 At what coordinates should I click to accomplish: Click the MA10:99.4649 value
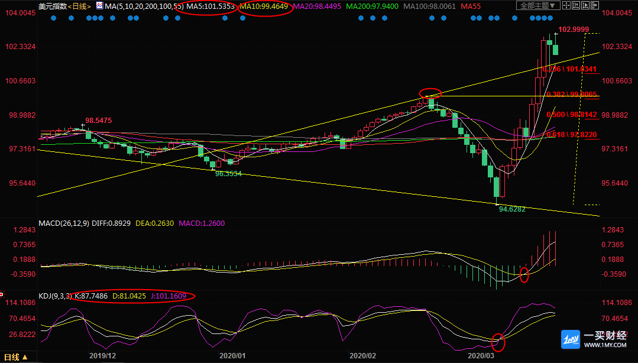pos(264,6)
